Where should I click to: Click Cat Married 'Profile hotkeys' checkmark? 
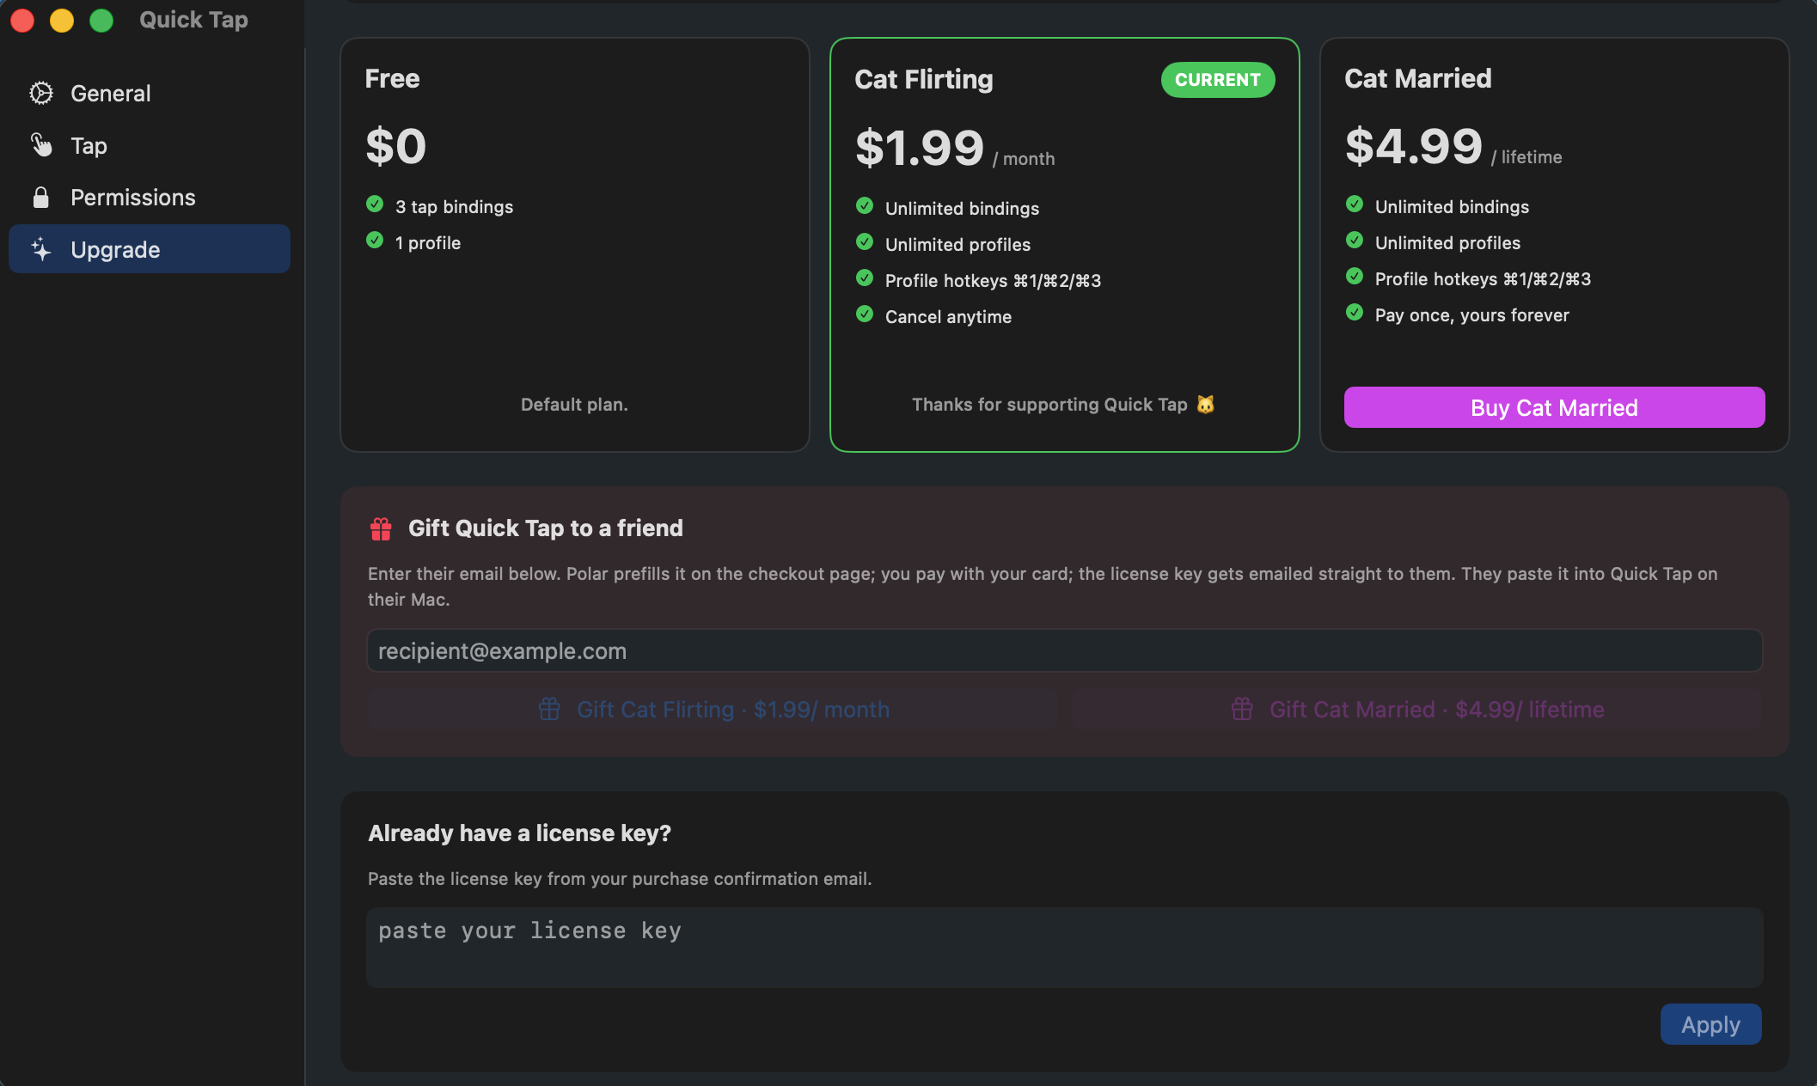coord(1355,277)
